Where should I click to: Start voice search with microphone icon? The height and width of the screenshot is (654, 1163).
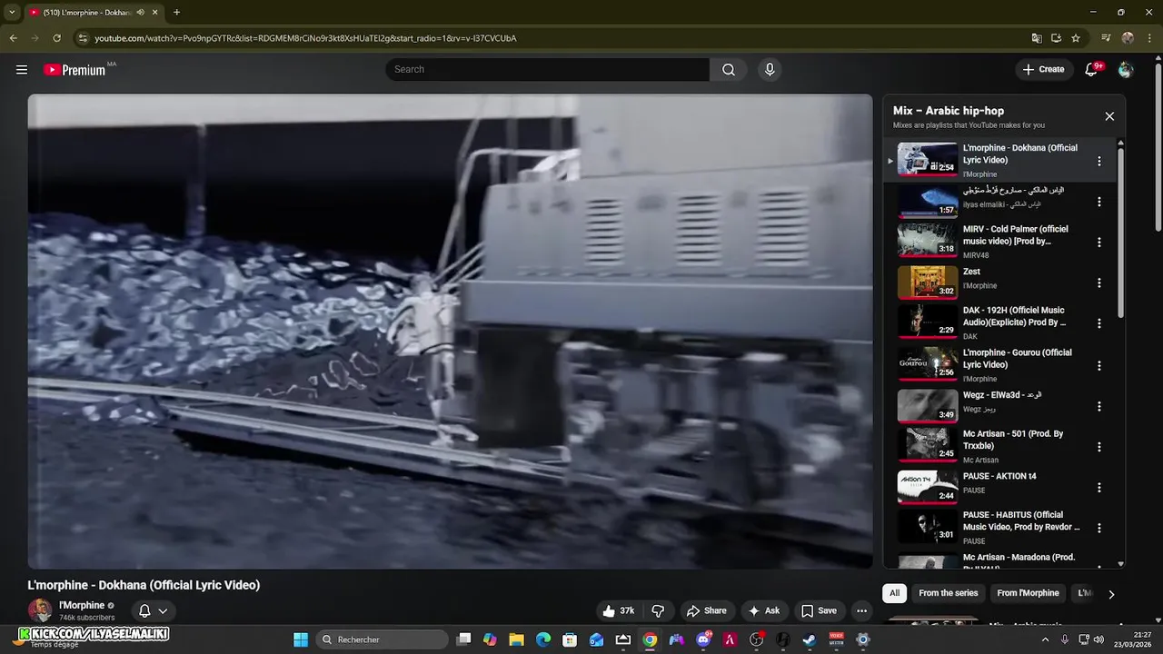click(770, 70)
